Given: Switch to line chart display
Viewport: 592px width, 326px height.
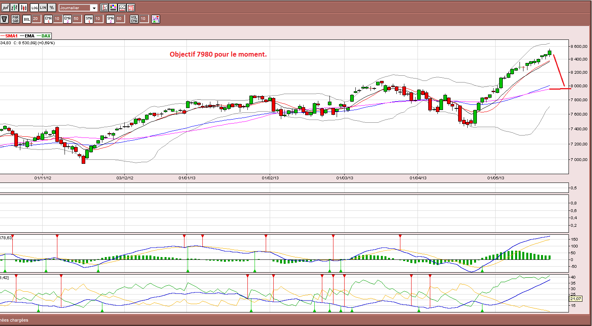Looking at the screenshot, I should coord(5,8).
